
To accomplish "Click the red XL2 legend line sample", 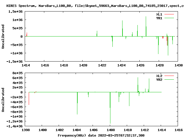I will coord(169,76).
